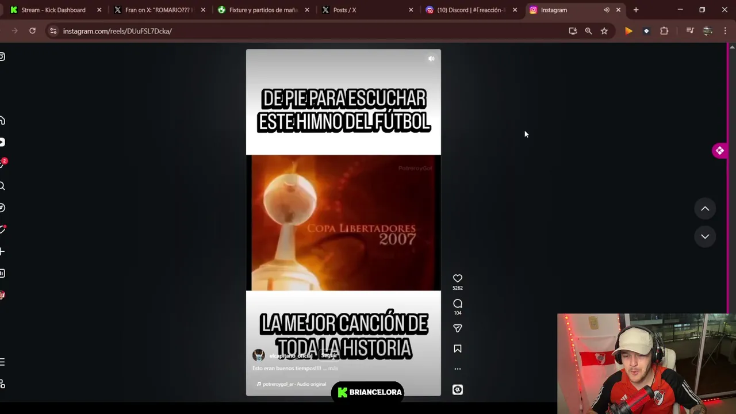Open a new browser tab

point(636,10)
